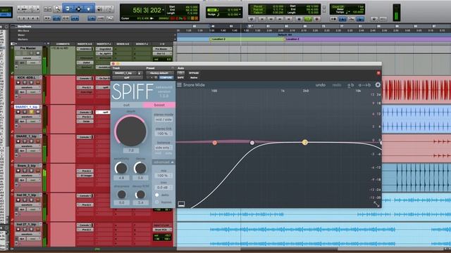Open SPIFF stereo mode dropdown mid / side
451x253 pixels.
[163, 119]
